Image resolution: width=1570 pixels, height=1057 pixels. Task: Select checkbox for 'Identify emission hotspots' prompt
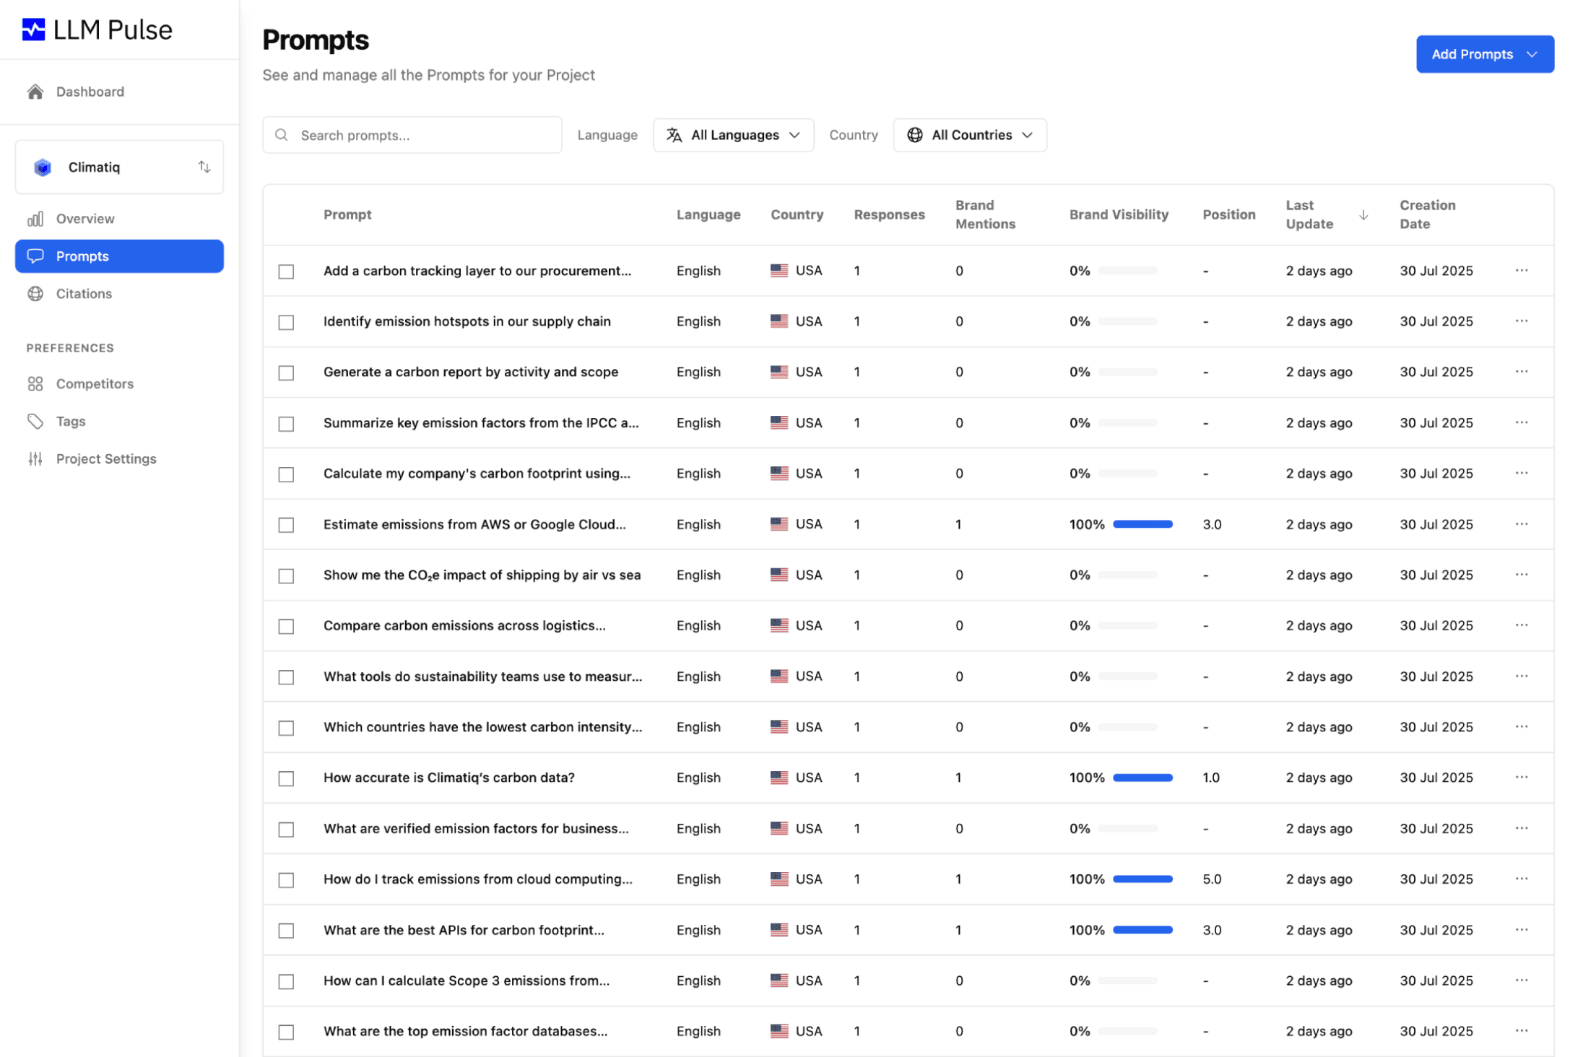pos(287,322)
